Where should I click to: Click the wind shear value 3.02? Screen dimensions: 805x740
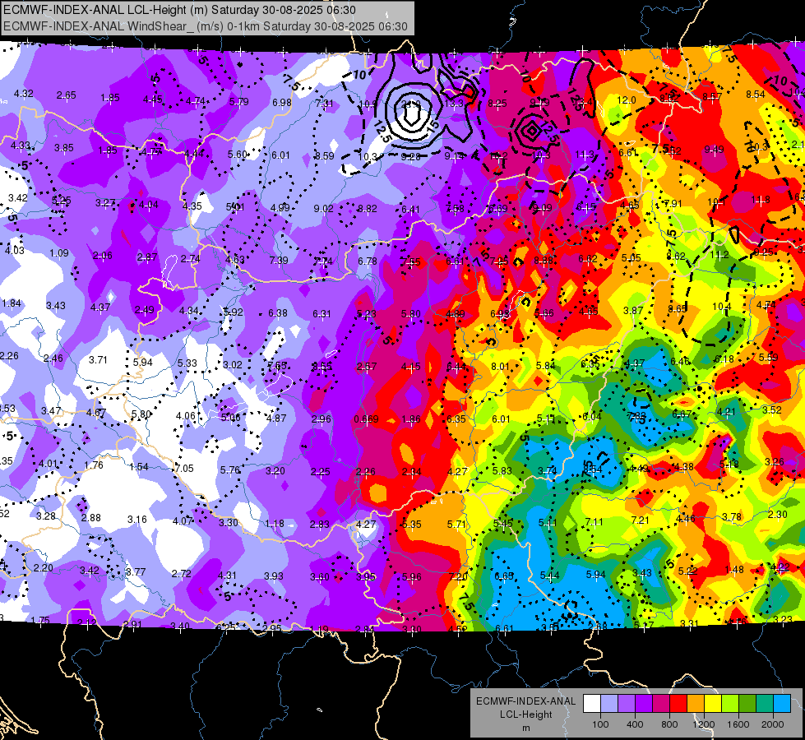click(232, 364)
